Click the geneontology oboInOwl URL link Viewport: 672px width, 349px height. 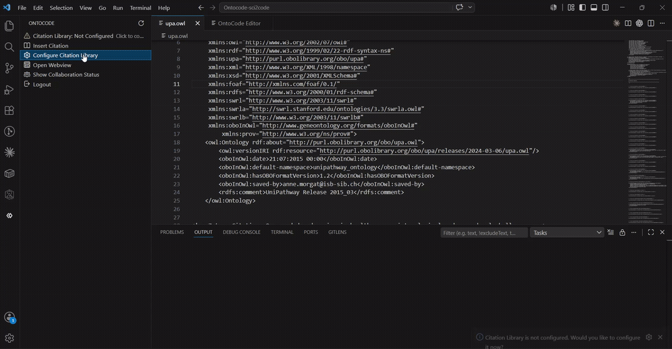tap(338, 126)
